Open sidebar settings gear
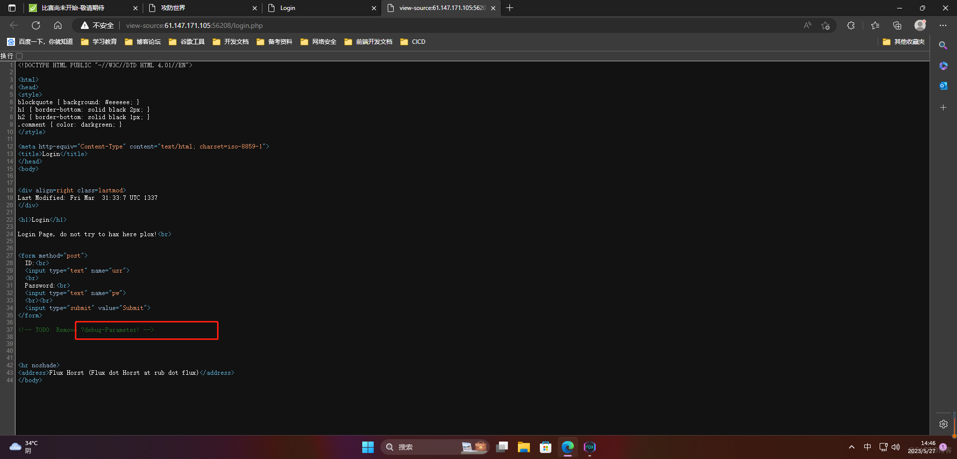Viewport: 957px width, 459px height. pos(943,424)
